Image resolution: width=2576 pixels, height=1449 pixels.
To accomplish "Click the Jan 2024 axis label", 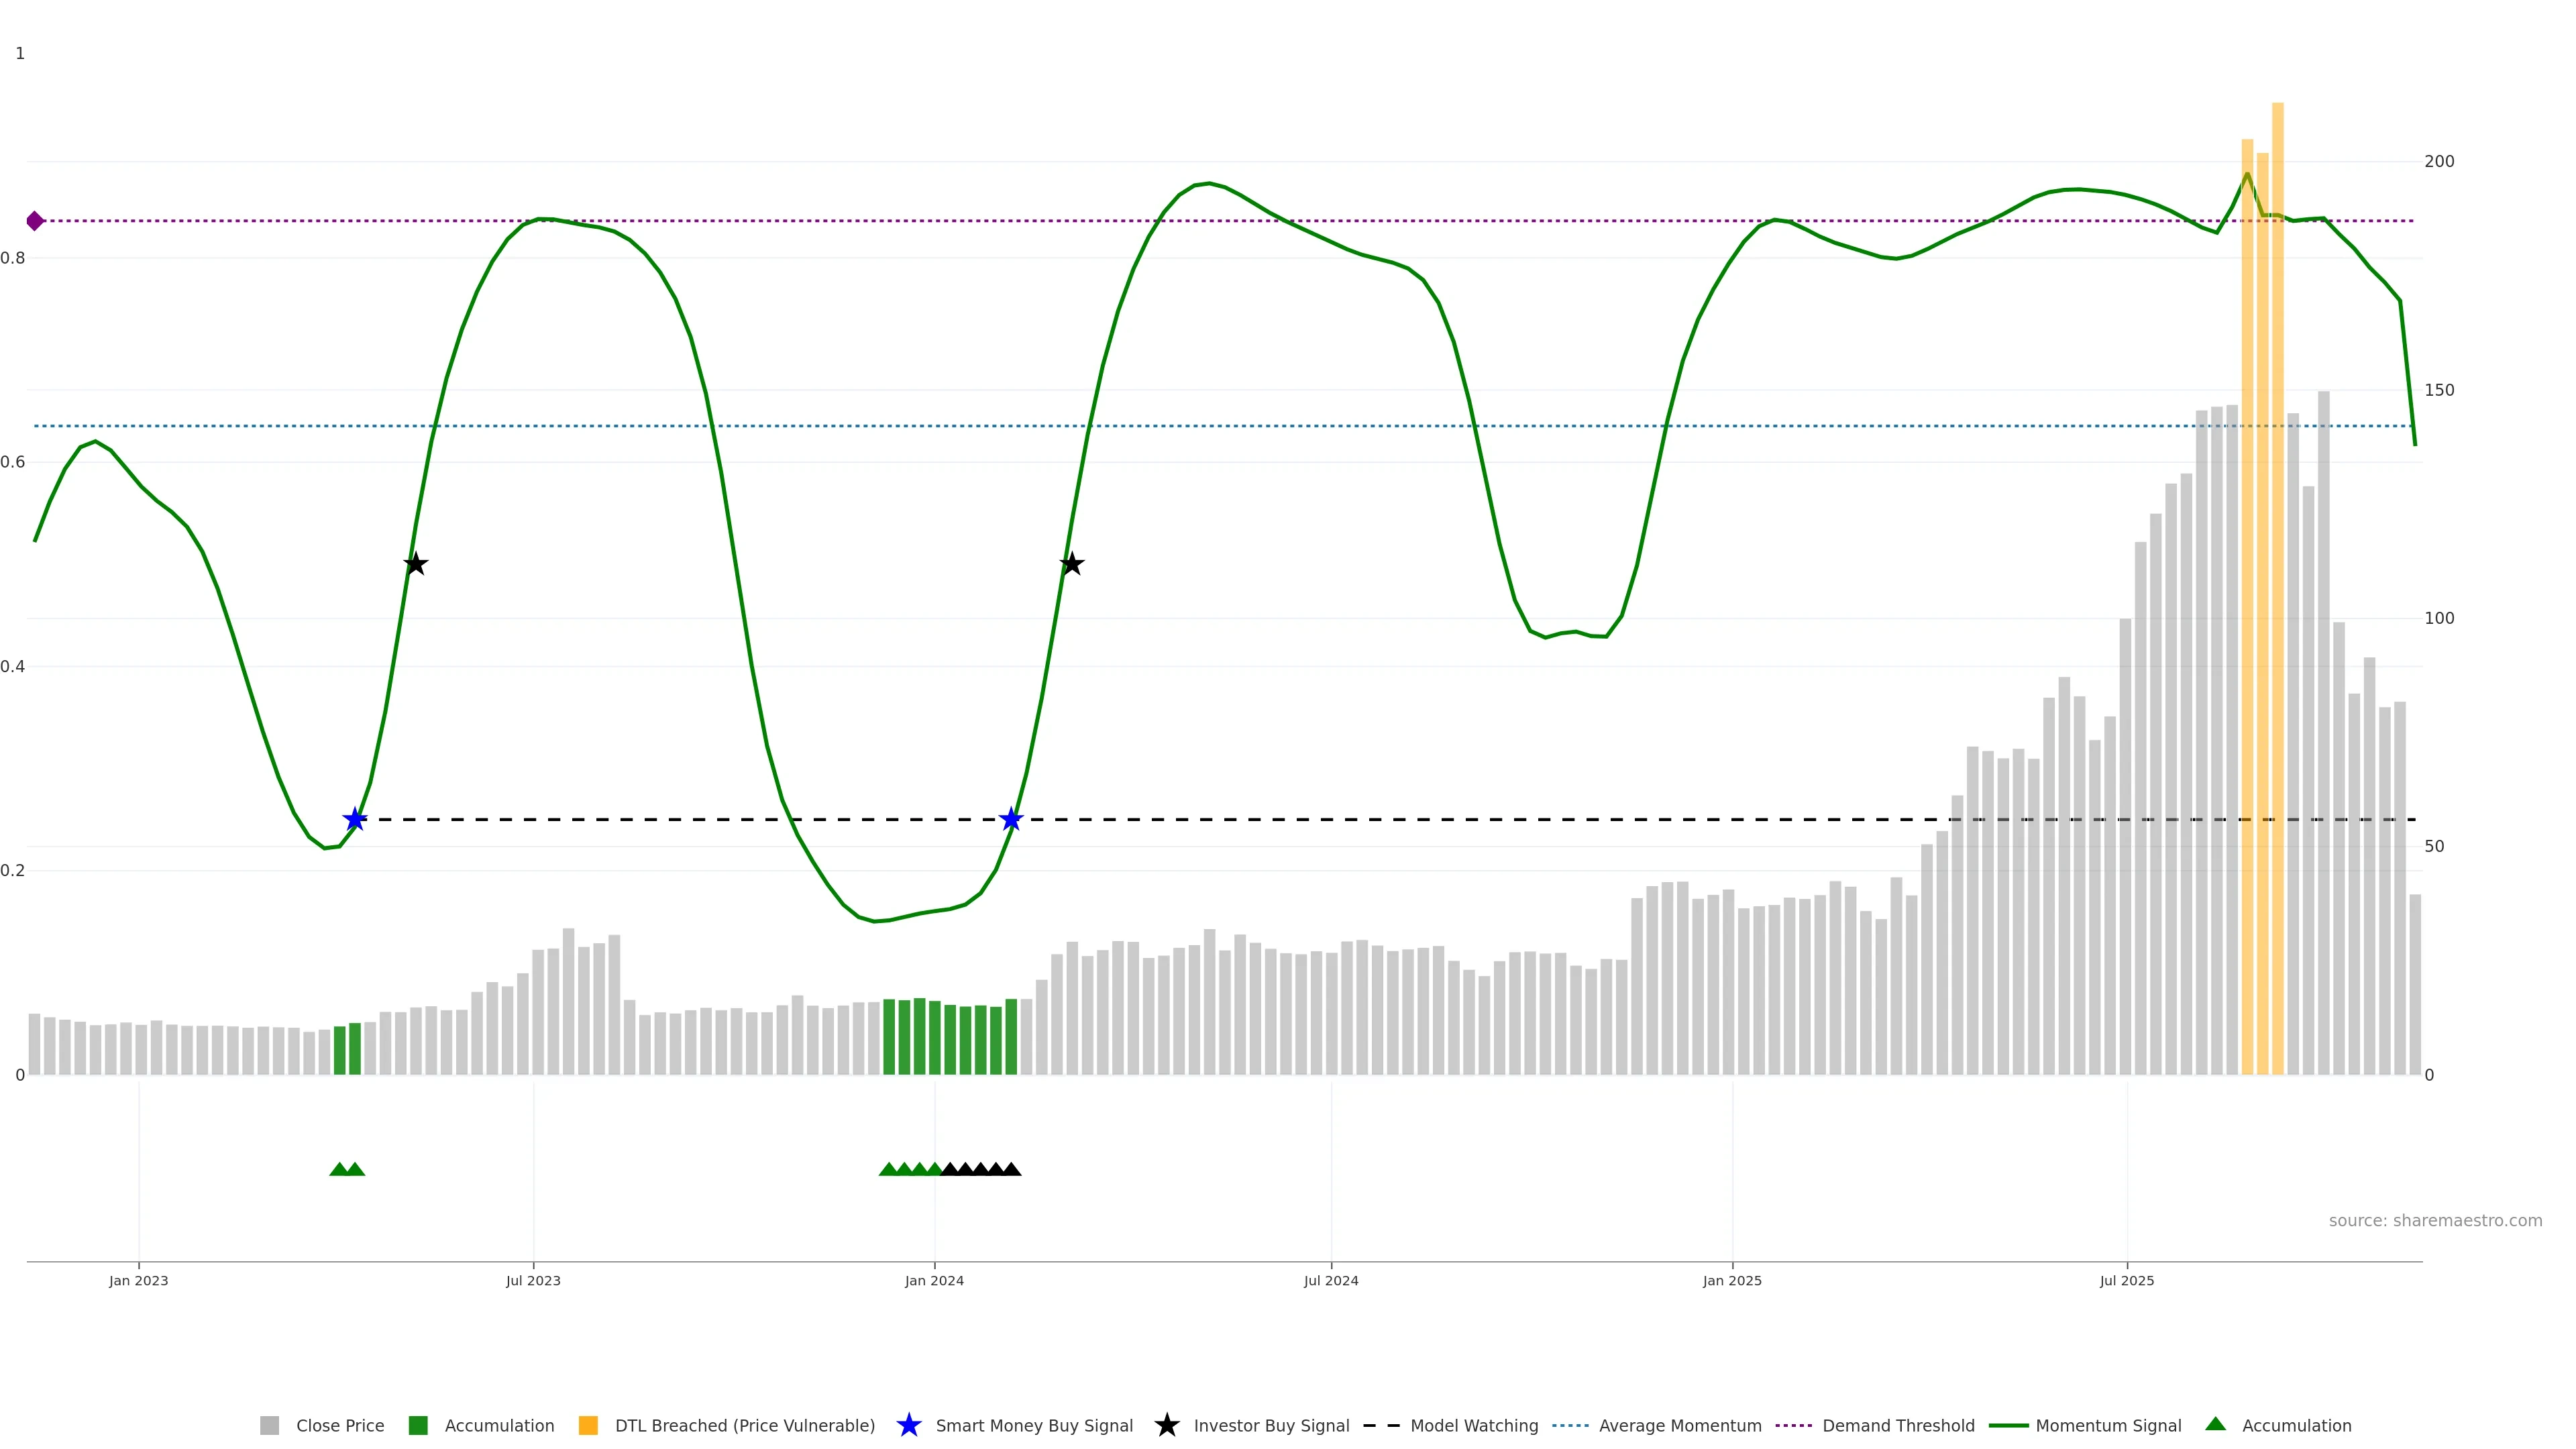I will tap(934, 1281).
